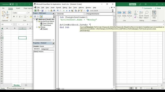
Task: Open Module1 object dropdown in Properties
Action: click(53, 46)
